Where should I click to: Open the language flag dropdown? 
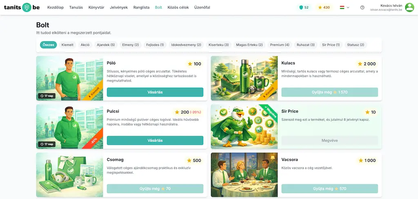345,7
